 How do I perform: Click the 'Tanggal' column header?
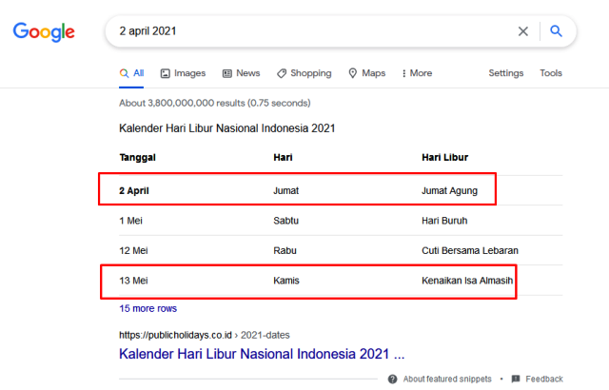pos(137,158)
